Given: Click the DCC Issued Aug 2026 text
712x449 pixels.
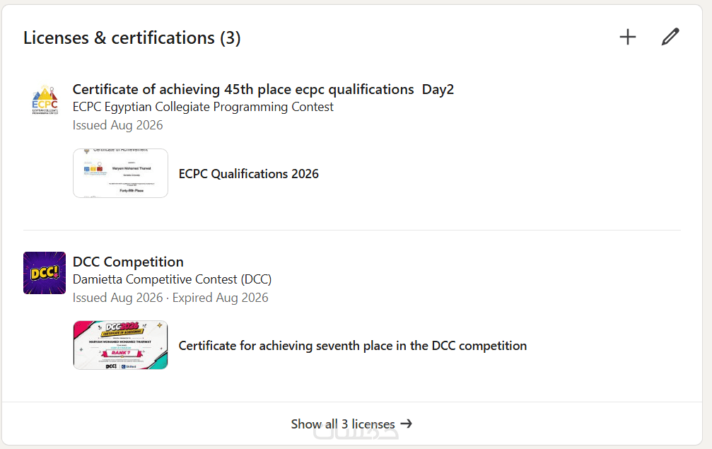Looking at the screenshot, I should tap(117, 298).
